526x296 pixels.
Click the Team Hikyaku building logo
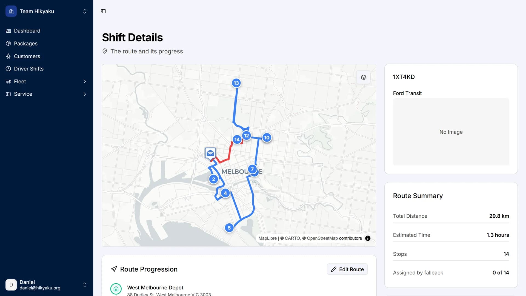[11, 11]
